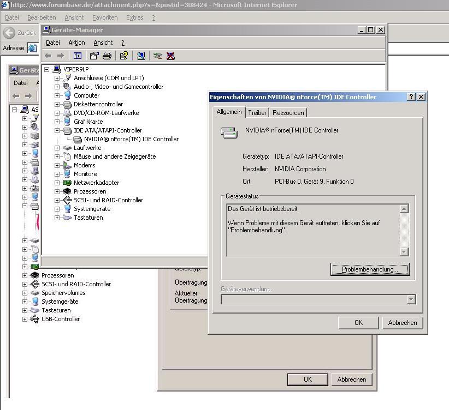This screenshot has width=449, height=410.
Task: Click the SCSI- und RAID-Controller icon in front tree
Action: [x=67, y=200]
